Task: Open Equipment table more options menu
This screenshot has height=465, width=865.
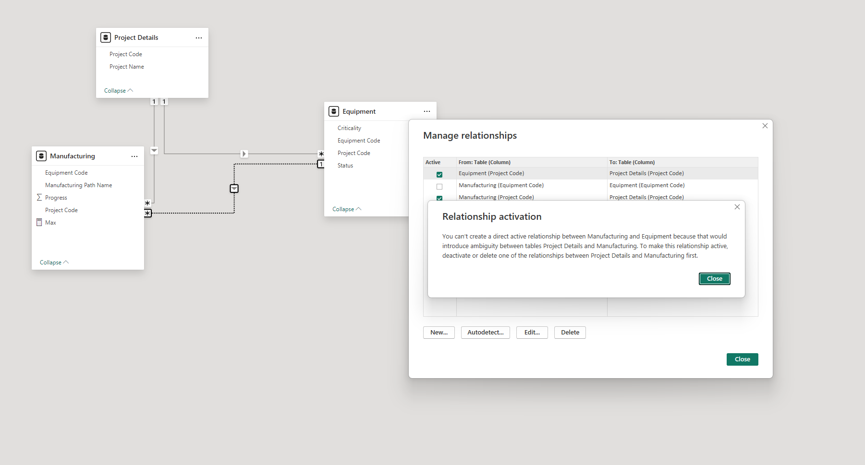Action: 427,111
